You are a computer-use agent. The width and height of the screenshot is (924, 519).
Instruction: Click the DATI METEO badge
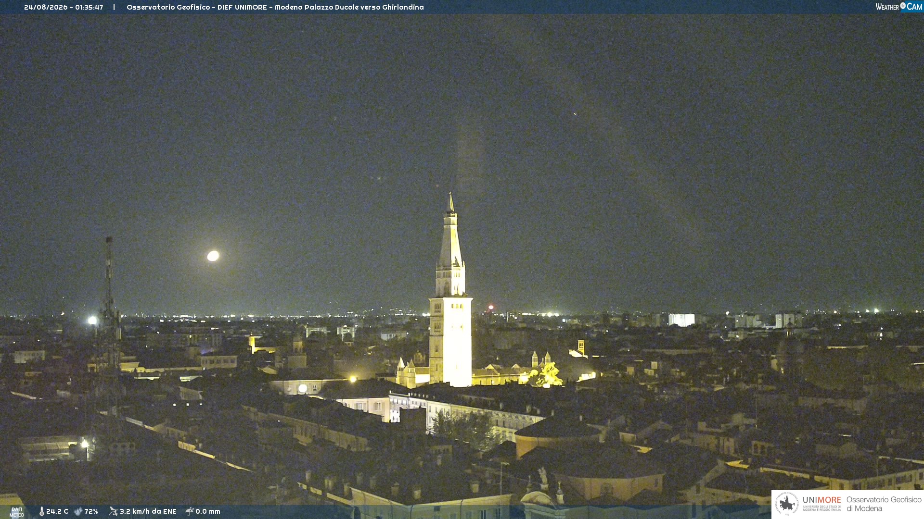[x=17, y=512]
